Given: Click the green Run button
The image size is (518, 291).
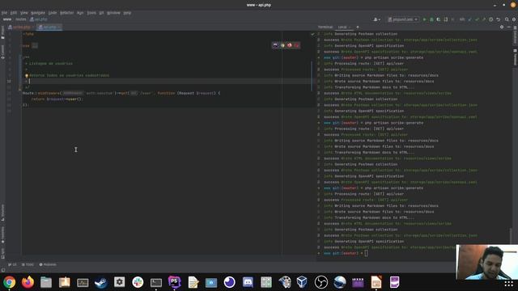Looking at the screenshot, I should pos(424,19).
